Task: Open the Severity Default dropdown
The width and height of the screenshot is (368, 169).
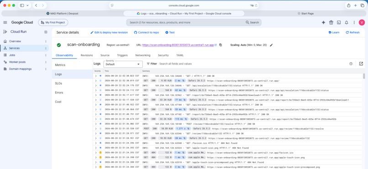Action: click(123, 64)
